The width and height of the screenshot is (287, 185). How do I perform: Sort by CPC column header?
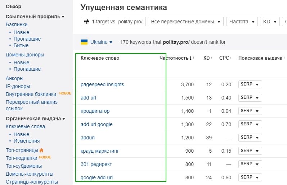point(224,58)
